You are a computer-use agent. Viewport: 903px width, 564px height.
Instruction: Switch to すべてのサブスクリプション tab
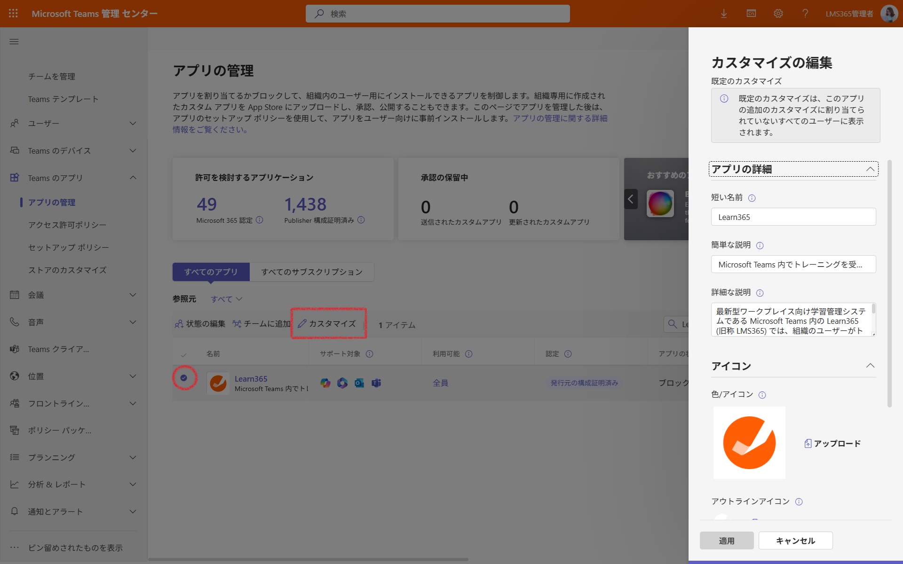tap(312, 272)
